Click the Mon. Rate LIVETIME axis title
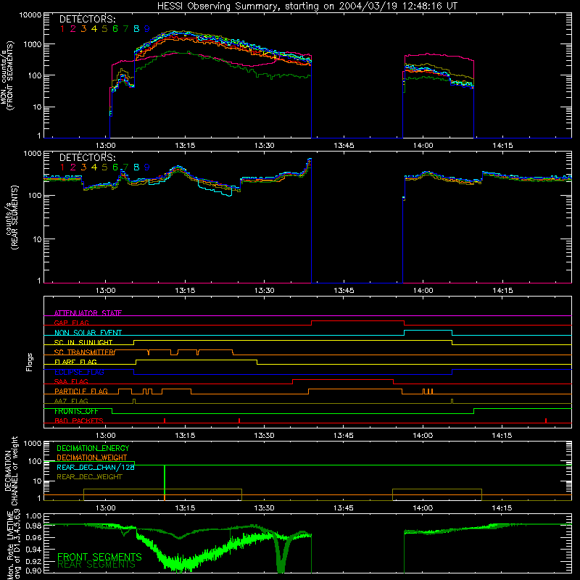 coord(14,544)
